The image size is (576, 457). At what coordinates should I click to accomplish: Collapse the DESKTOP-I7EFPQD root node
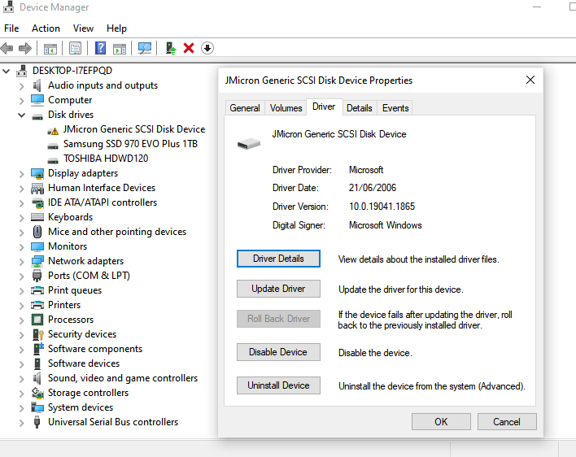click(x=7, y=71)
